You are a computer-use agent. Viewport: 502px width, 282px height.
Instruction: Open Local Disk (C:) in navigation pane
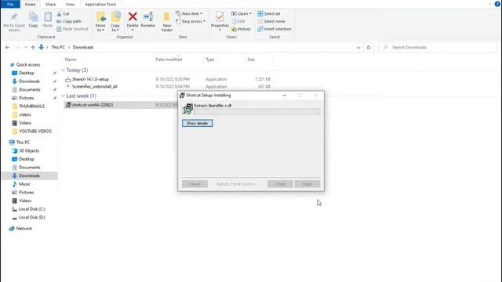31,209
